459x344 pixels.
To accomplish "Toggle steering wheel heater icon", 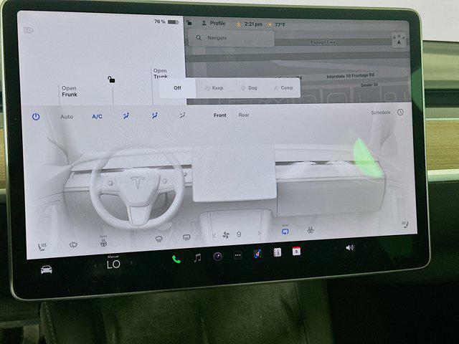I will coord(103,242).
